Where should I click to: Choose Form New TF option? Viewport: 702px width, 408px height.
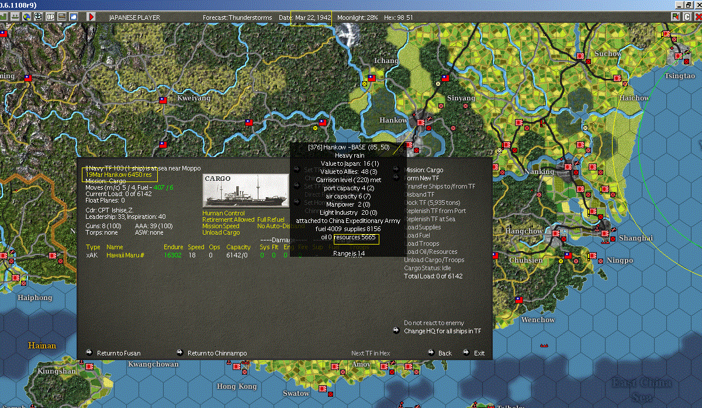[421, 178]
